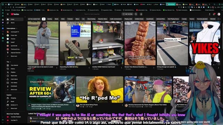Open the Pokemon card shelf Short
Viewport: 223px width, 125px height.
pos(108,43)
